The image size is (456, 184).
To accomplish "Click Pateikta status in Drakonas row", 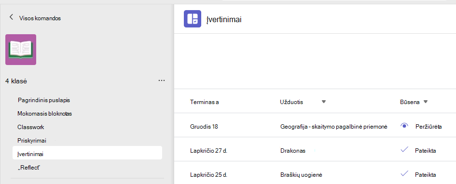I will click(x=426, y=151).
